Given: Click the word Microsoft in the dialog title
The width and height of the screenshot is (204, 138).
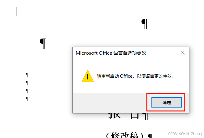Looking at the screenshot, I should (86, 53).
